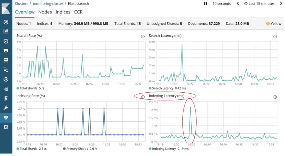
Task: Go to the Clusters breadcrumb
Action: tap(22, 4)
